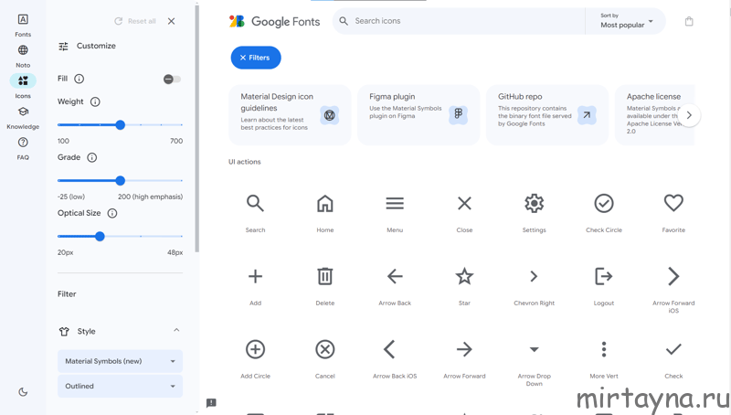
Task: Show info about Weight setting
Action: (x=95, y=101)
